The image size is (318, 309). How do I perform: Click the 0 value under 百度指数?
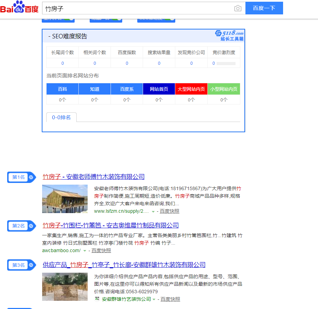(127, 63)
